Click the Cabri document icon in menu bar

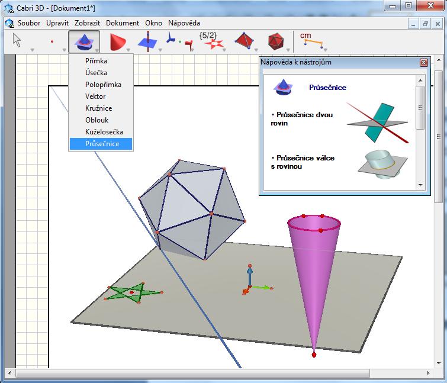coord(9,23)
